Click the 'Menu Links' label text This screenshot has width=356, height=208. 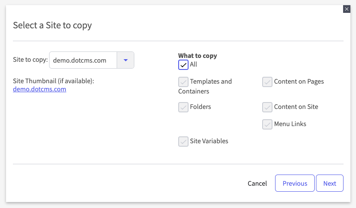290,124
